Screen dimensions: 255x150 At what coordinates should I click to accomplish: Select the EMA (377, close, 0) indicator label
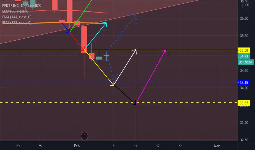[17, 23]
